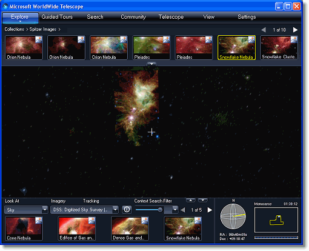Viewport: 309px width, 251px height.
Task: Click the info button next to Imagery
Action: click(127, 210)
